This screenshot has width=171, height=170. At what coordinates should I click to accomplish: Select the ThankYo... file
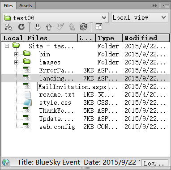click(56, 110)
